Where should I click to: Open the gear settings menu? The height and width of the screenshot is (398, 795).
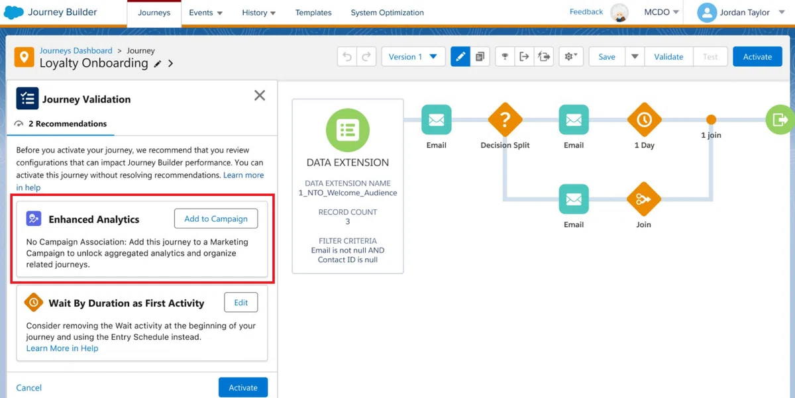(570, 57)
